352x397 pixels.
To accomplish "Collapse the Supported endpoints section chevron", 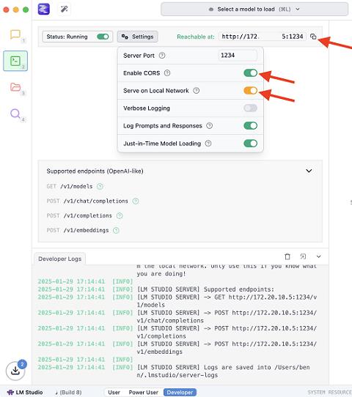I will tap(309, 171).
